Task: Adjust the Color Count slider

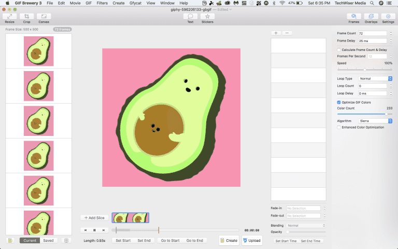Action: 386,114
